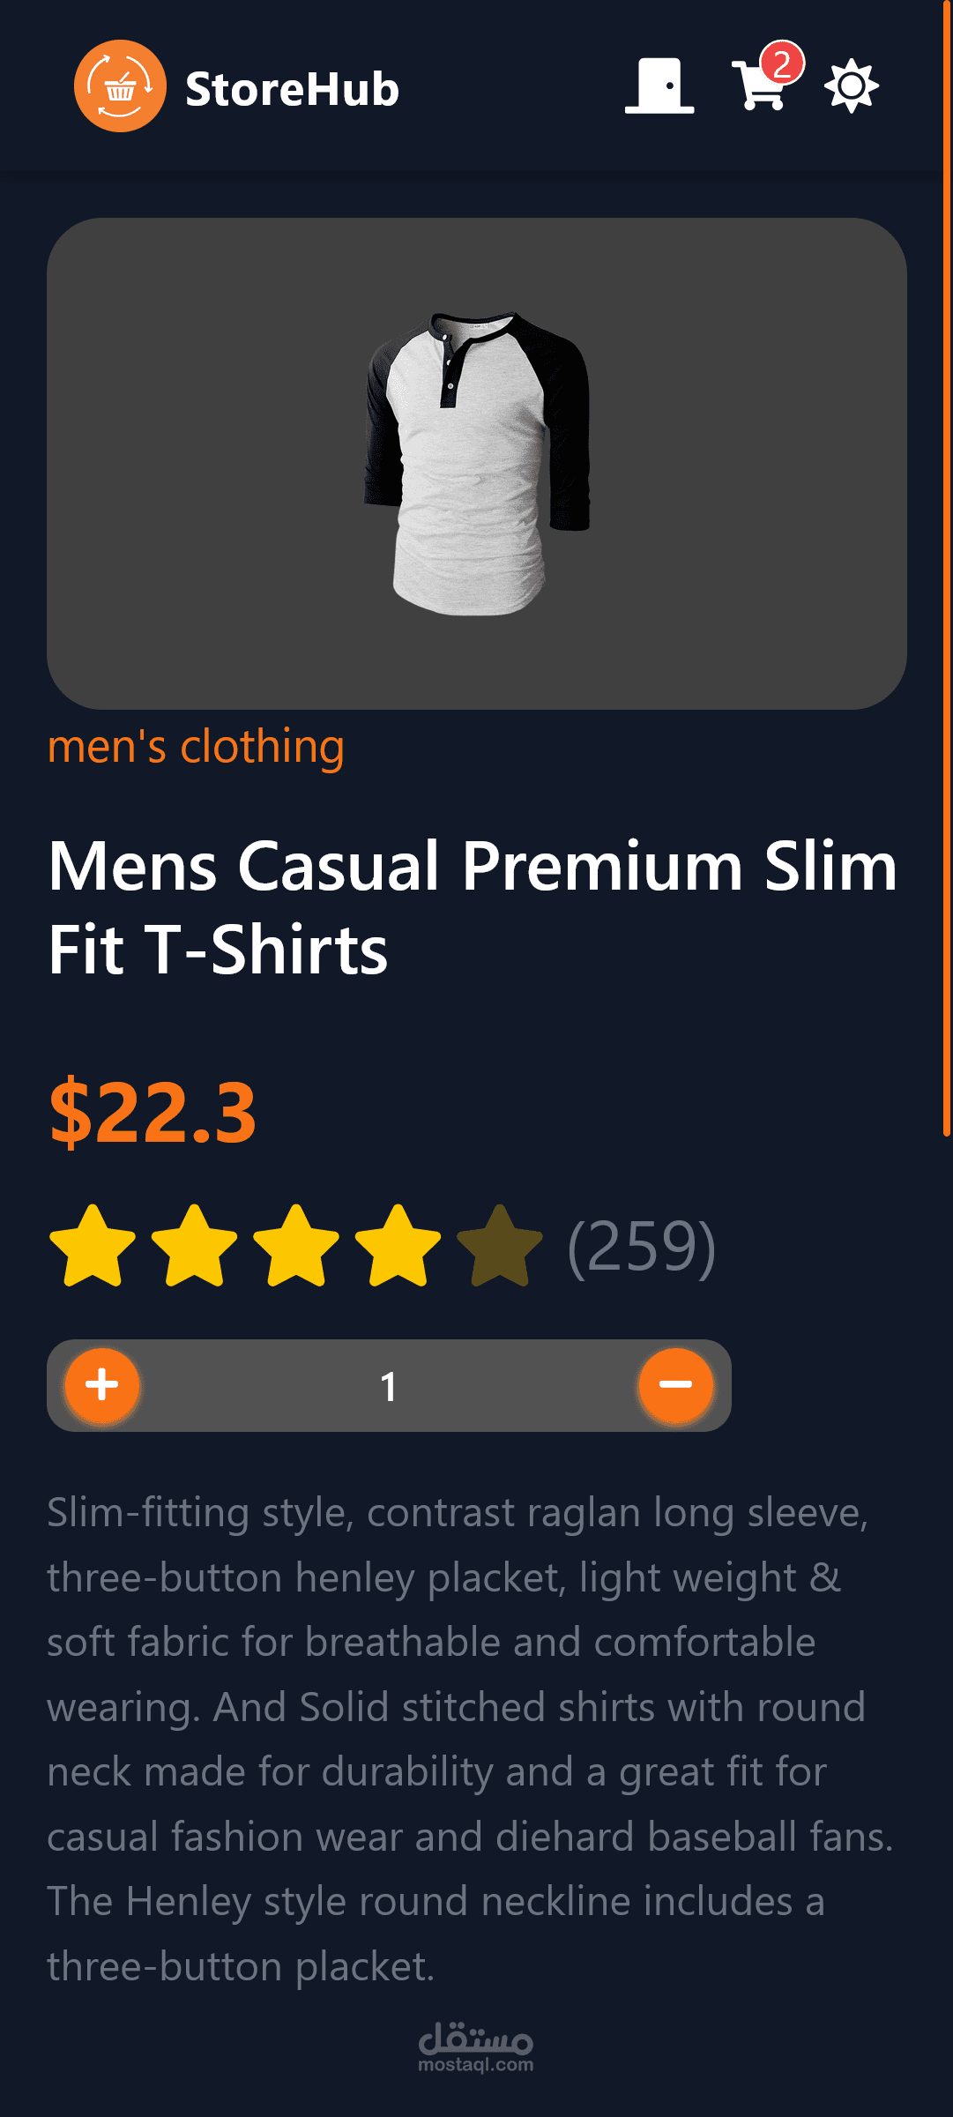Click the first yellow rating star
953x2117 pixels.
point(93,1246)
